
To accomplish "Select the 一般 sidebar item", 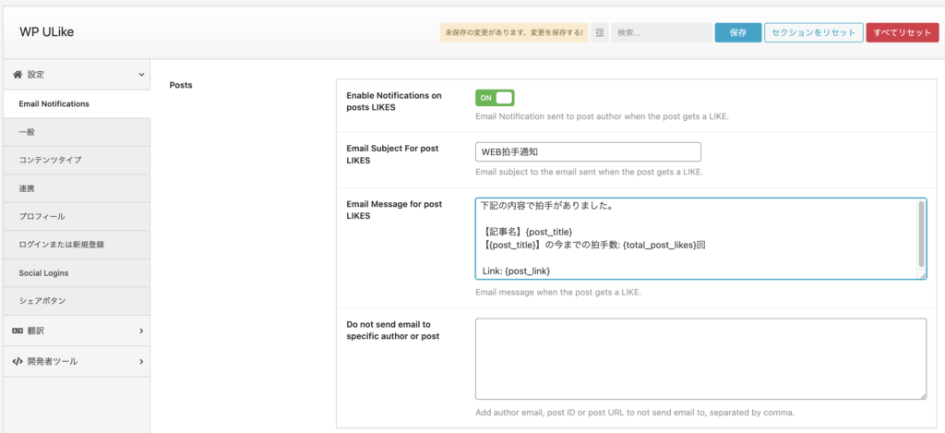I will pos(27,132).
